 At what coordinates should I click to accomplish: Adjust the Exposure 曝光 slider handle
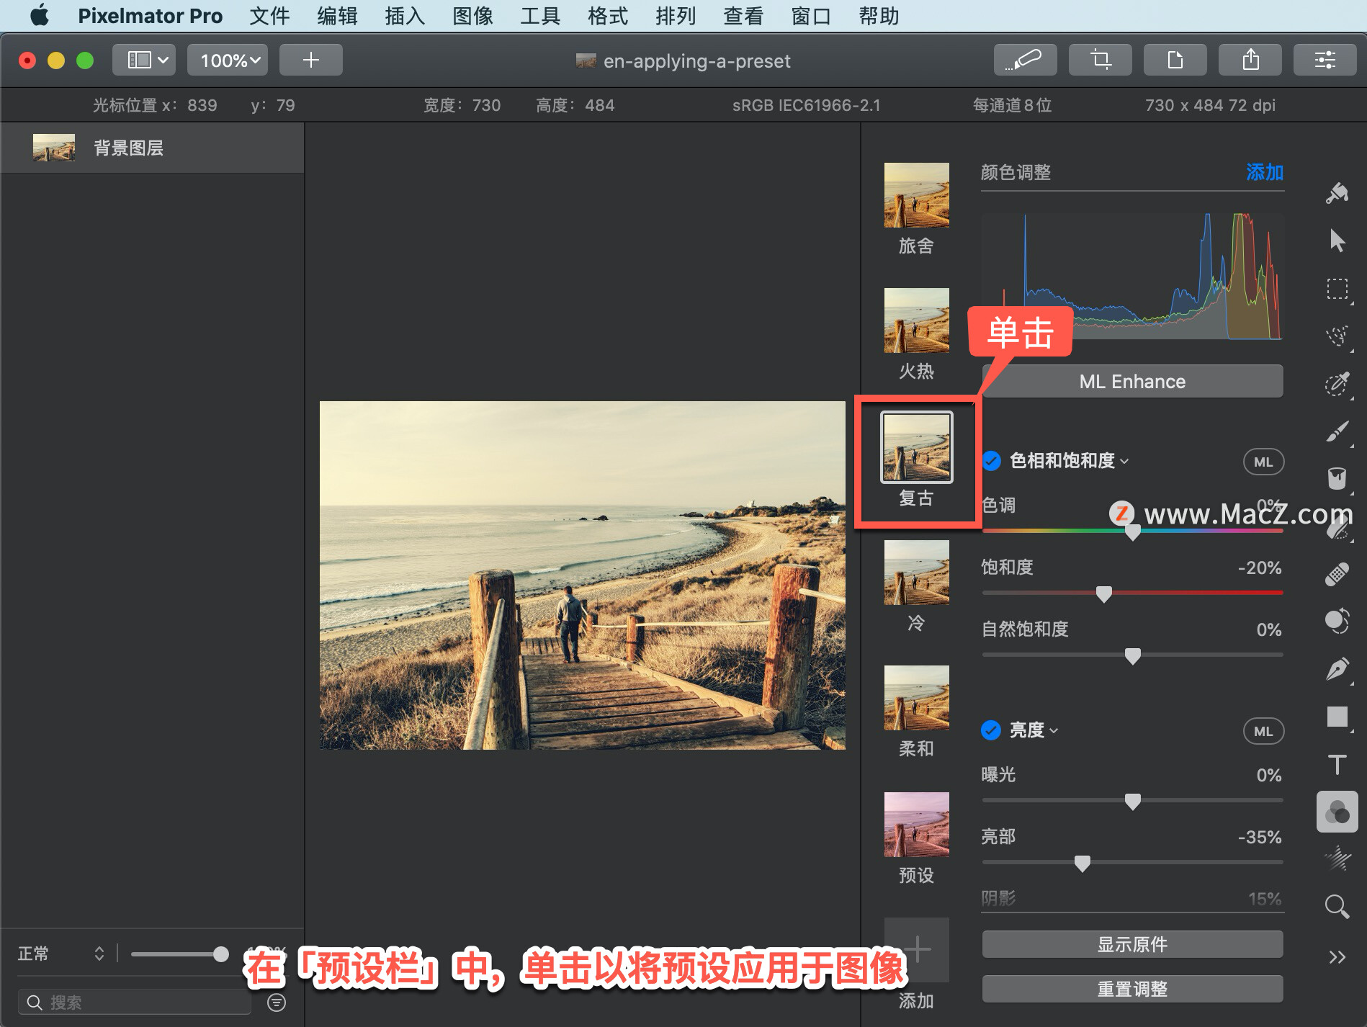[x=1132, y=802]
